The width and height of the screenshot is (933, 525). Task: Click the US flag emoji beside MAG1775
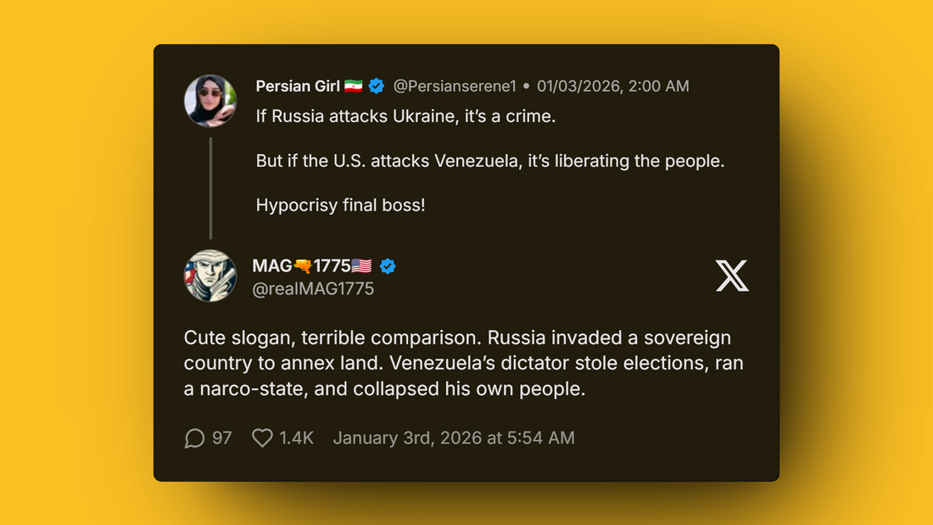[x=360, y=265]
